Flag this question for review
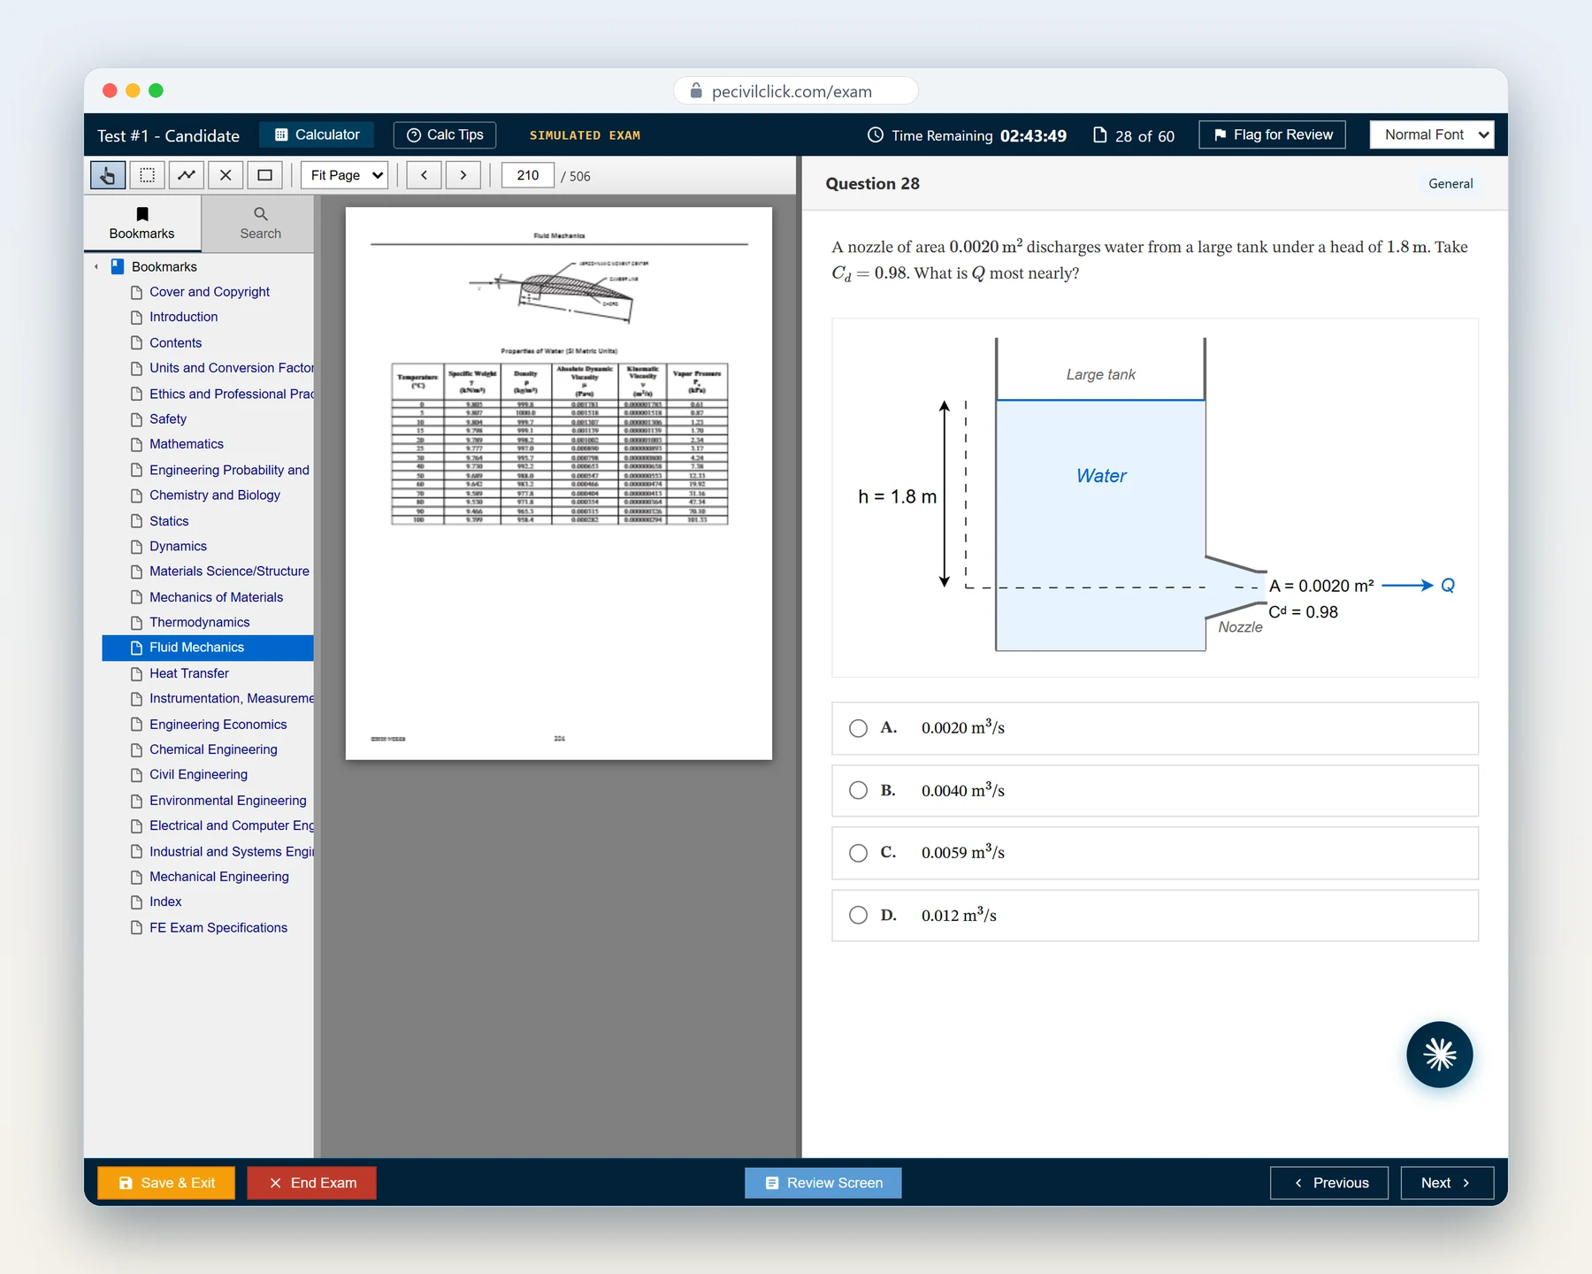The image size is (1592, 1274). tap(1272, 134)
